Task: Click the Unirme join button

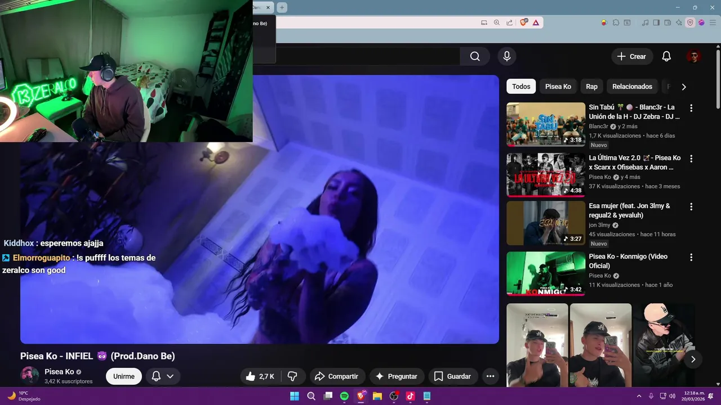Action: coord(124,376)
